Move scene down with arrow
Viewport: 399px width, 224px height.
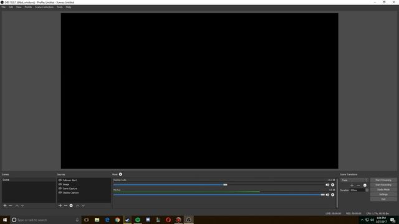click(22, 205)
